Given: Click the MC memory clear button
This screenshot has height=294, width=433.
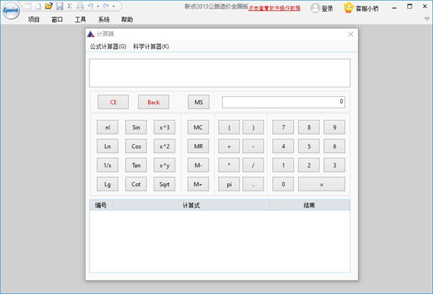Looking at the screenshot, I should [198, 127].
